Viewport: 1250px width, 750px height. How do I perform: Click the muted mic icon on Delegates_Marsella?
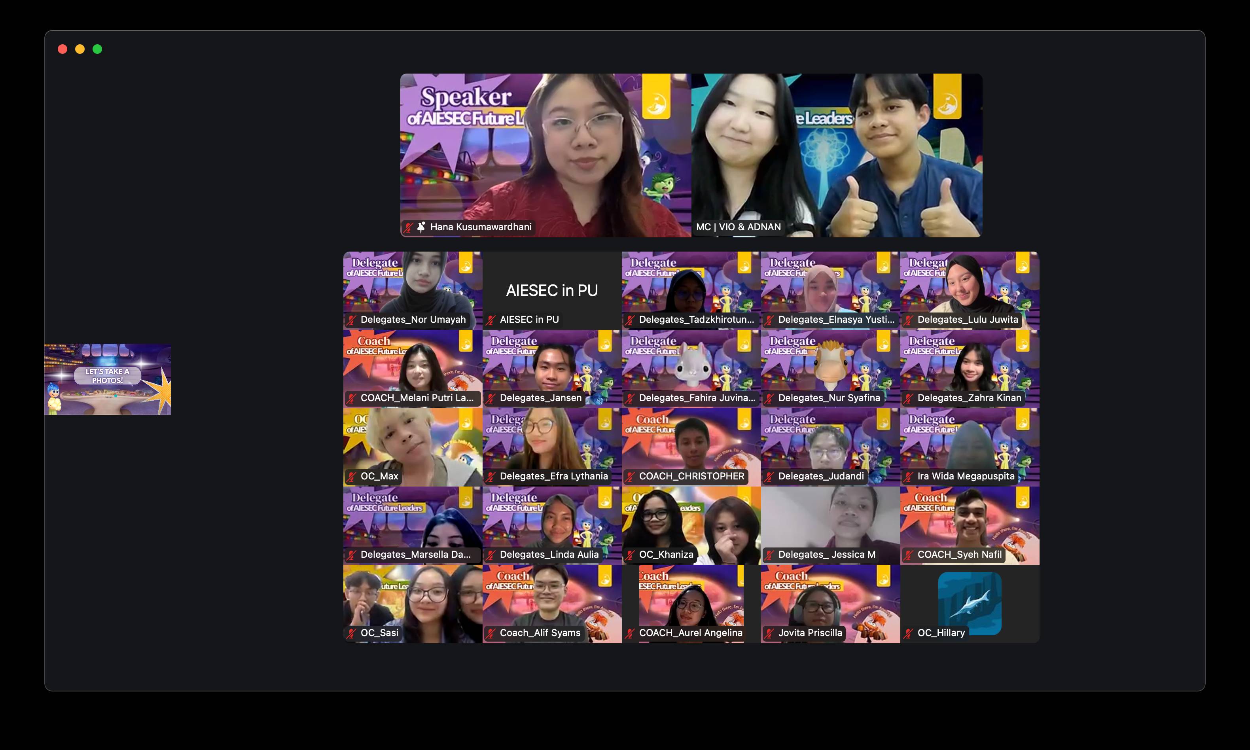[352, 555]
